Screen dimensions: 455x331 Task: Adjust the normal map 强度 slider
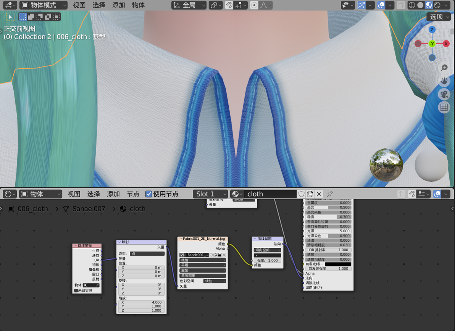(268, 260)
